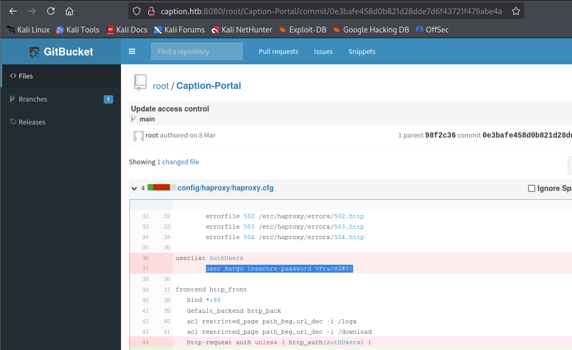Image resolution: width=572 pixels, height=350 pixels.
Task: Toggle the hamburger sidebar menu
Action: (x=132, y=51)
